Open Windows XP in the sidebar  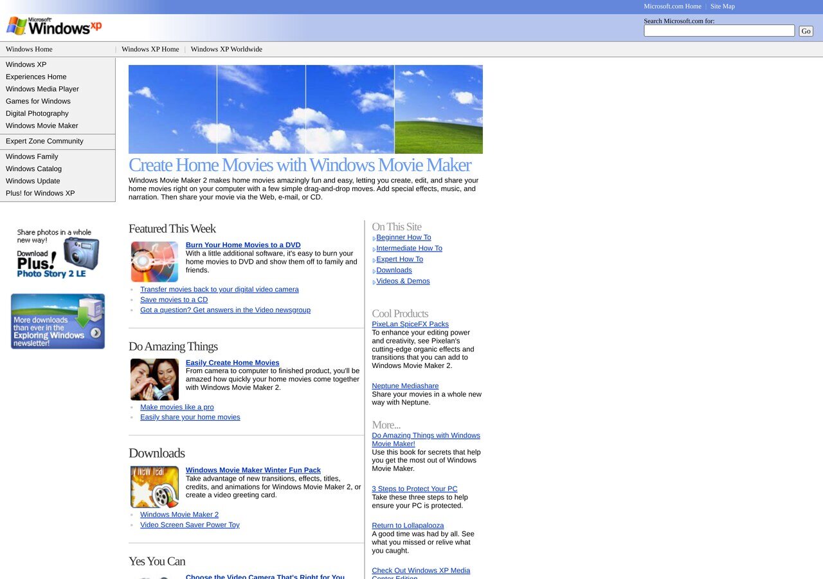[26, 64]
